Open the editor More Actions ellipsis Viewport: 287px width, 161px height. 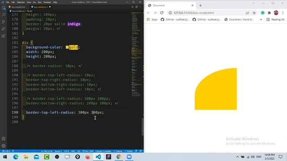[x=140, y=7]
